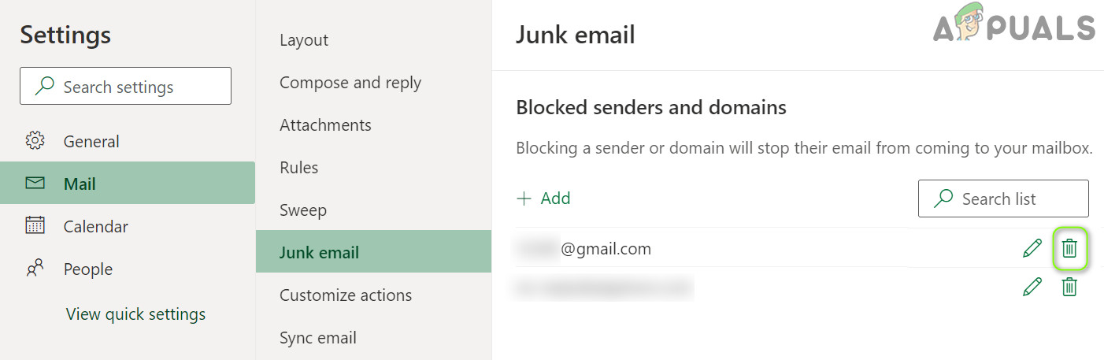1104x360 pixels.
Task: Add a blocked sender or domain
Action: point(543,199)
